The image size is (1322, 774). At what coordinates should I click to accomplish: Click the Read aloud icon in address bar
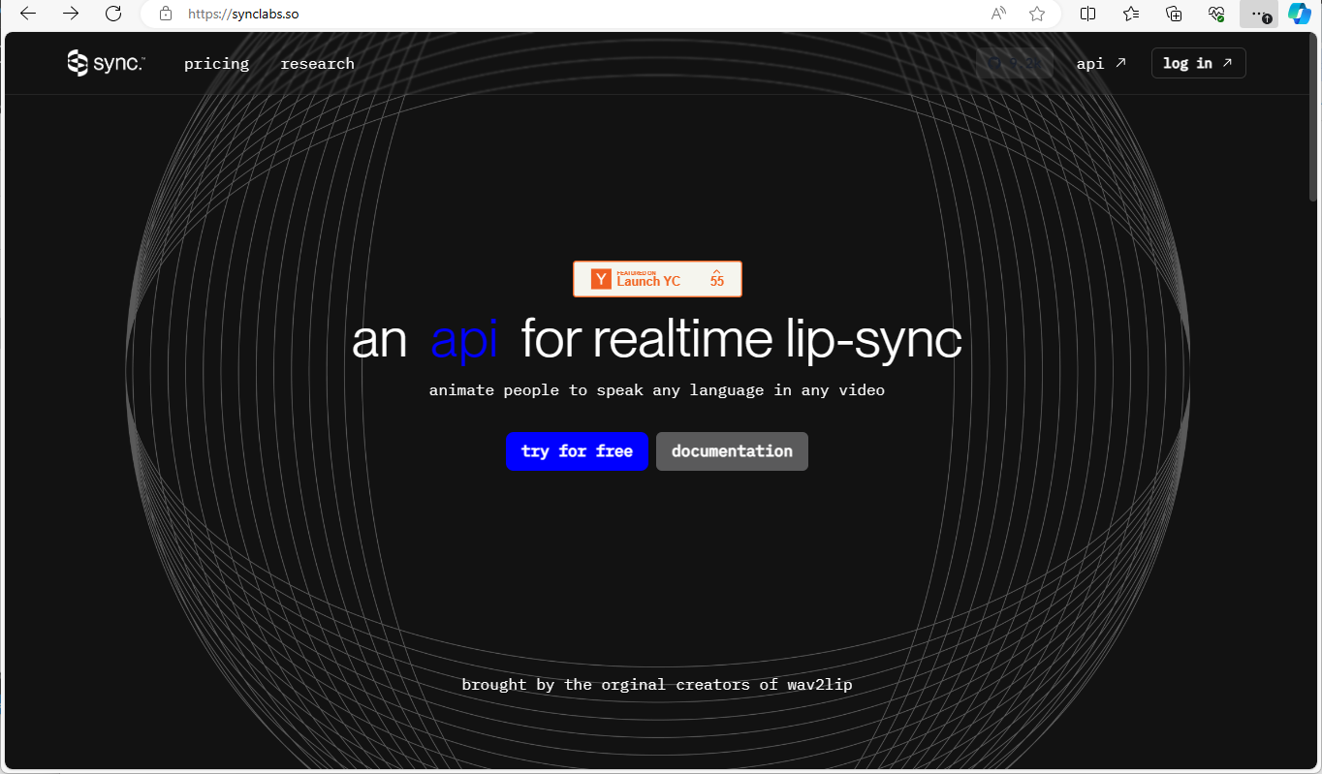pyautogui.click(x=998, y=14)
